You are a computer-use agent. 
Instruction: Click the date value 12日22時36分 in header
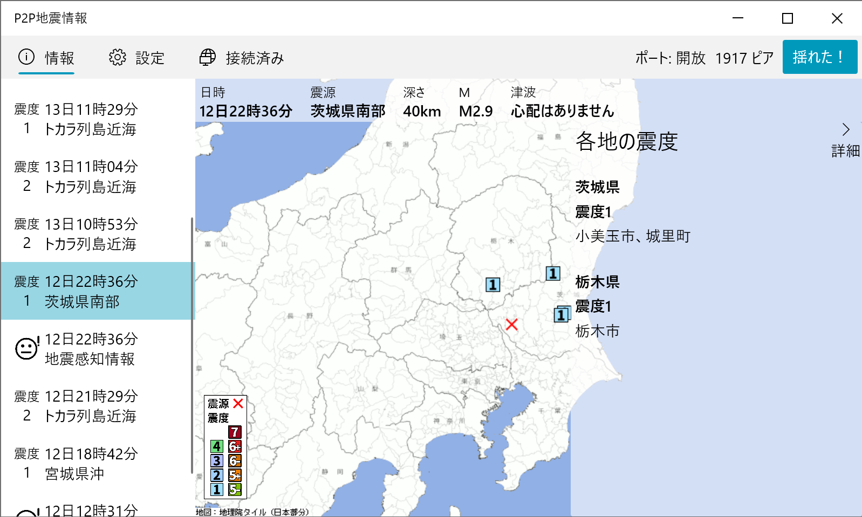(246, 111)
